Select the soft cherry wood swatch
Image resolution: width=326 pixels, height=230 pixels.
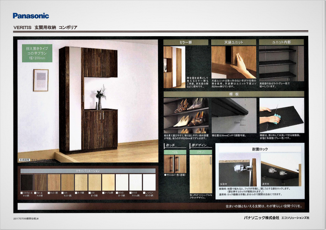[x=67, y=182]
